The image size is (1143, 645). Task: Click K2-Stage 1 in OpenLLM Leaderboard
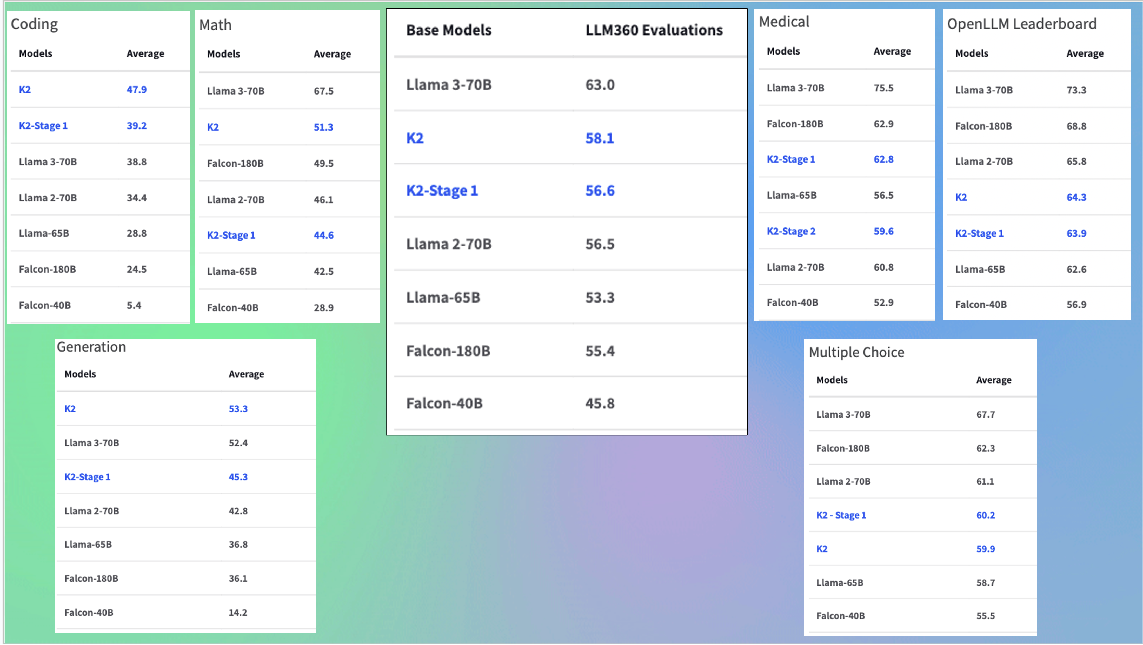pyautogui.click(x=979, y=233)
